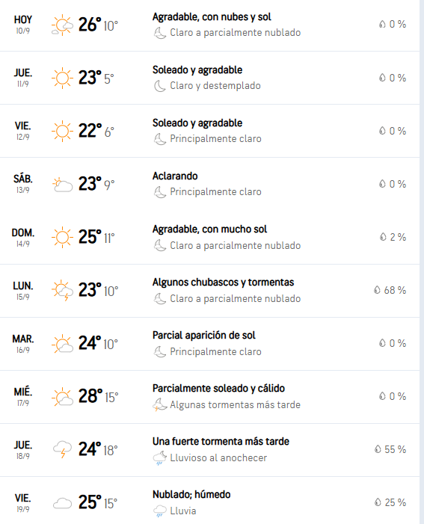The image size is (424, 524).
Task: Click the thunderstorm sun icon for LUN. 15/9
Action: point(62,290)
